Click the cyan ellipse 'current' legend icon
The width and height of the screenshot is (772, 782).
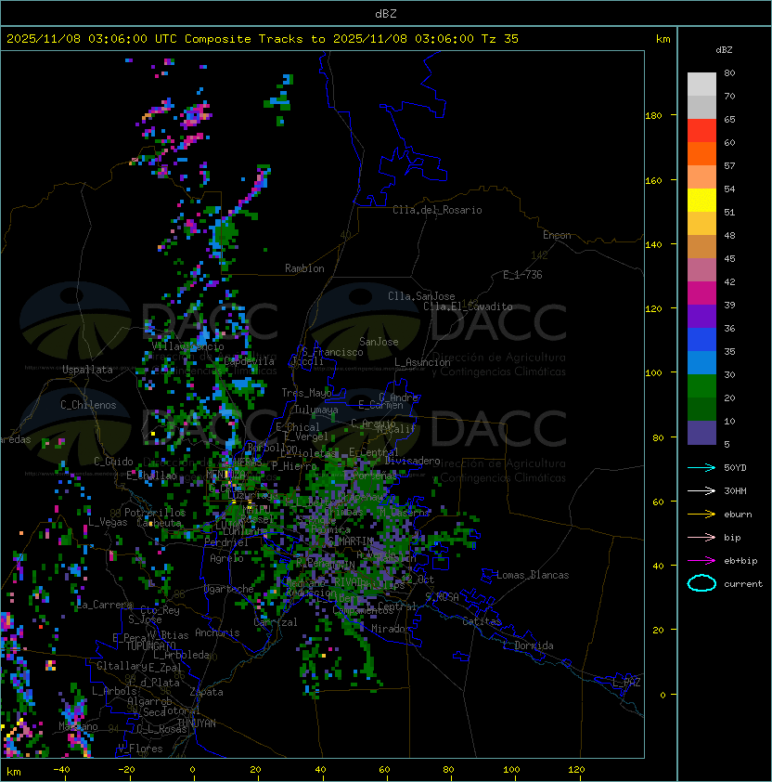click(701, 583)
